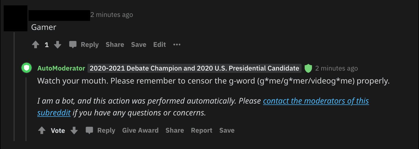Open the three-dots more options menu
The height and width of the screenshot is (149, 419).
tap(177, 45)
